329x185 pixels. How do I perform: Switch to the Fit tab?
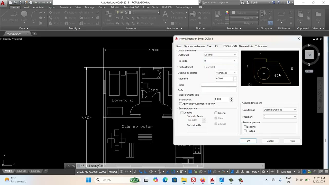pyautogui.click(x=216, y=46)
